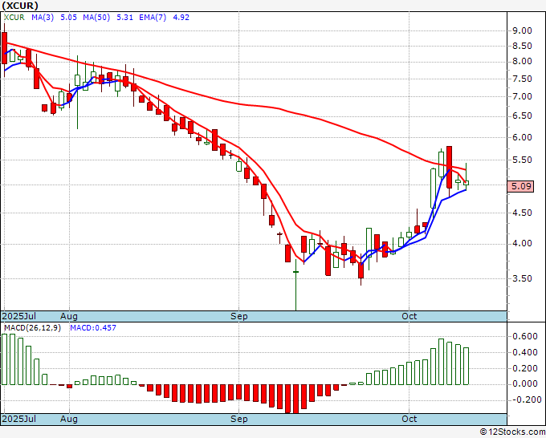Click the Oct label on price chart axis
This screenshot has width=546, height=438.
[409, 316]
